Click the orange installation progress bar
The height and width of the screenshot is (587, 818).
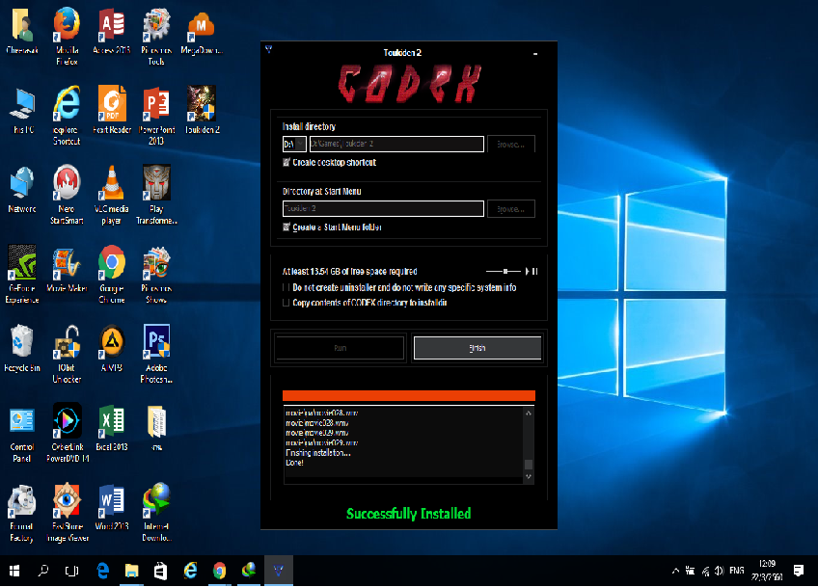408,396
